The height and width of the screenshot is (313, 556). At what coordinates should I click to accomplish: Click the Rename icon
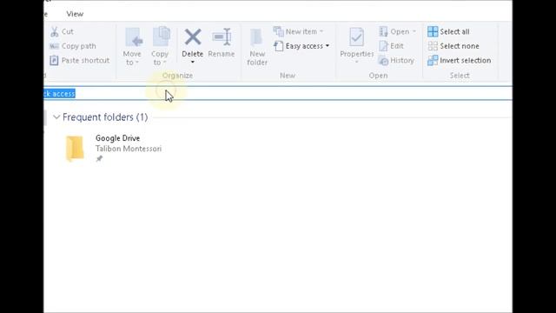(222, 37)
